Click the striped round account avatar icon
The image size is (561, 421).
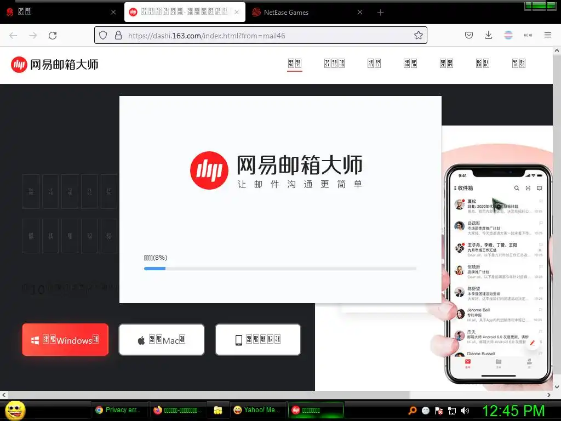click(x=508, y=35)
